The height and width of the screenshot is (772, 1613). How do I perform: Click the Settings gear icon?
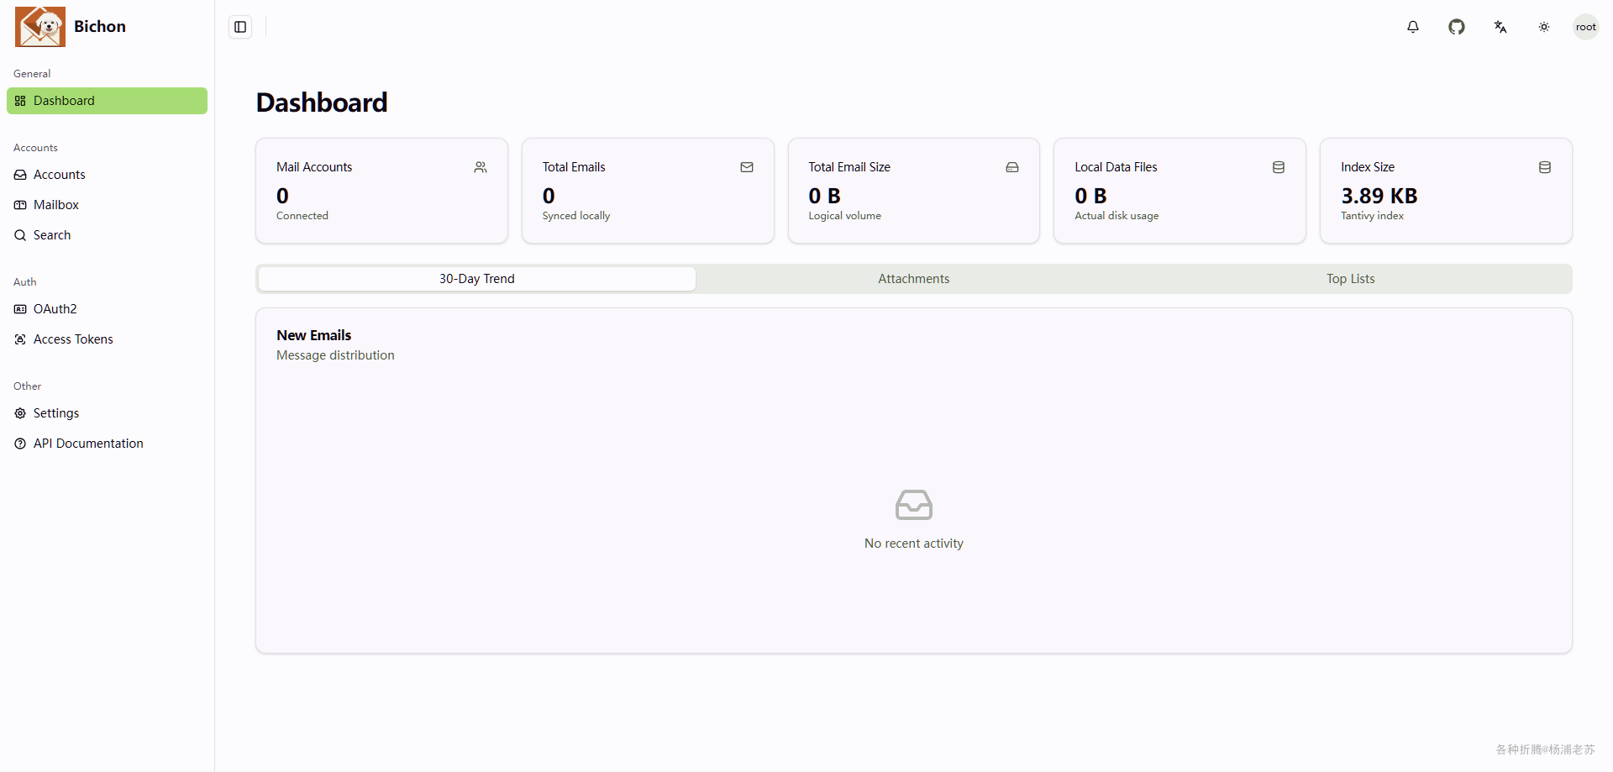click(x=20, y=413)
